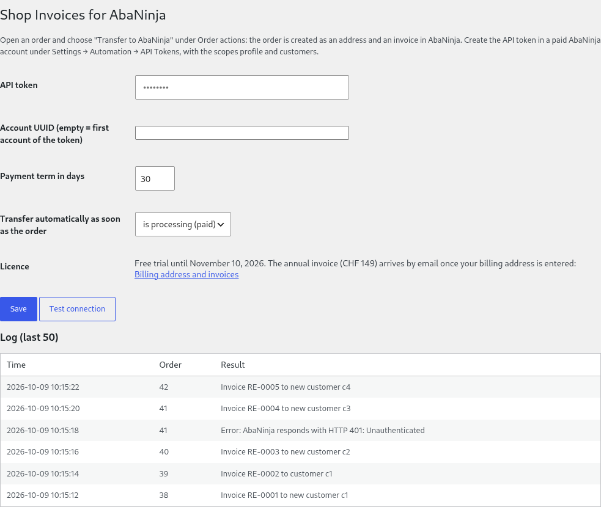Click "Invoice RE-0002 to customer c1"

click(276, 473)
